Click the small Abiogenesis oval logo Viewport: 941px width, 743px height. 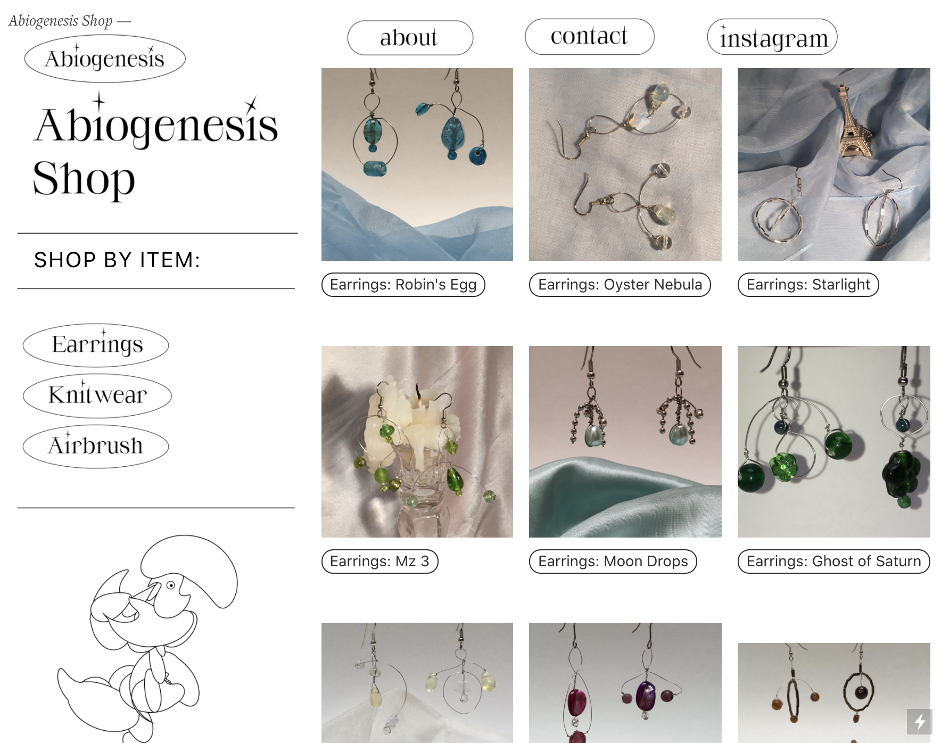tap(105, 59)
